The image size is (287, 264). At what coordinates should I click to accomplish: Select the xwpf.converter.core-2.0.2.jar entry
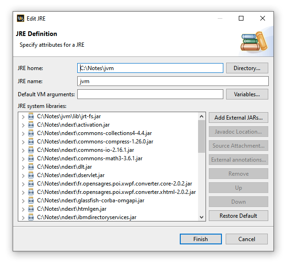(114, 184)
